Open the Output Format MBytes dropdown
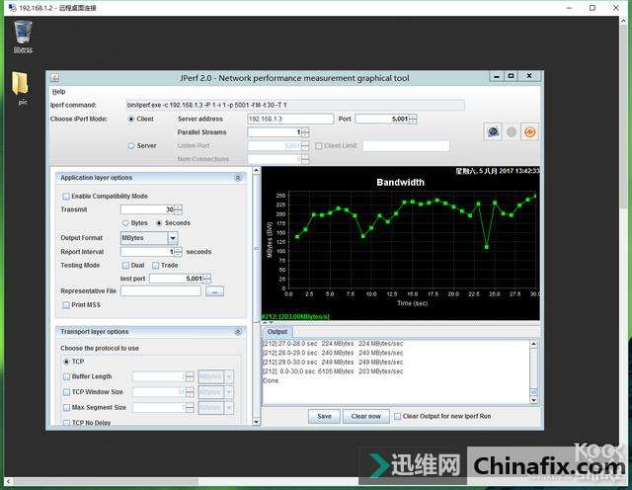Screen dimensions: 632x490 (x=173, y=238)
